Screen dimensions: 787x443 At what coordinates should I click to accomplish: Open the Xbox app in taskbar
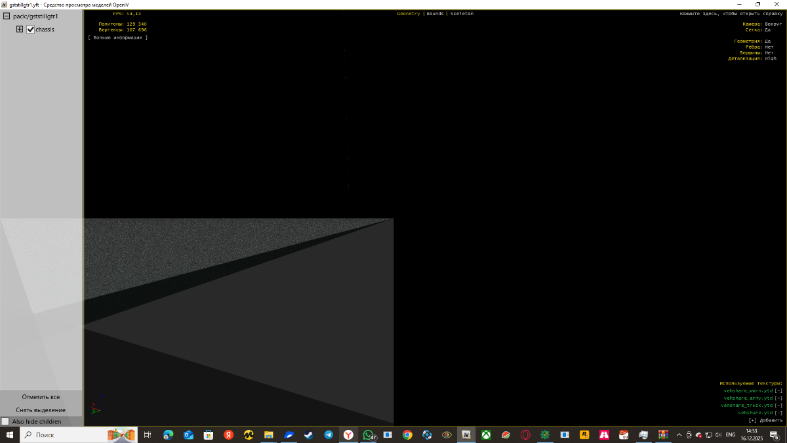pyautogui.click(x=486, y=434)
